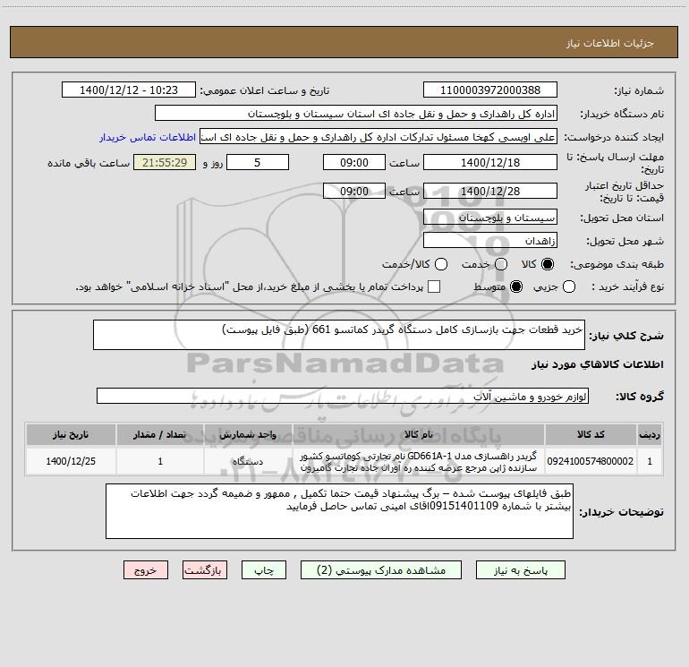Click the تاریخ نیاز column header

pos(71,434)
